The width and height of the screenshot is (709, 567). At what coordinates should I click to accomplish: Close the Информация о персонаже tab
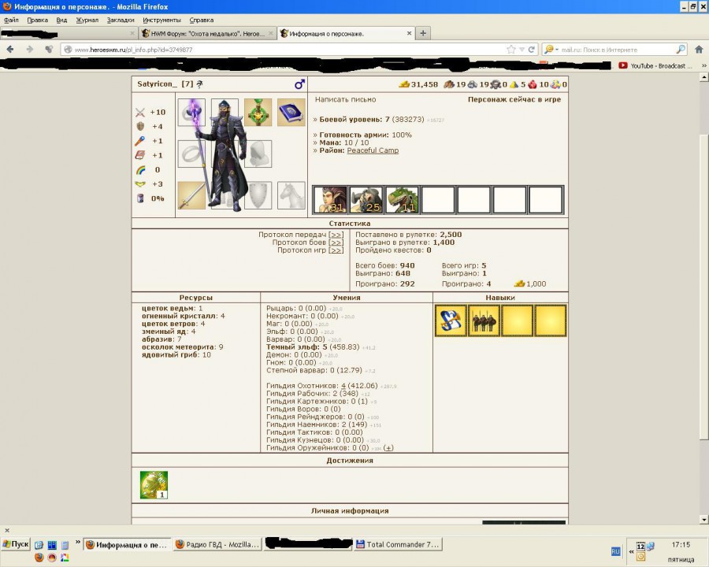(409, 33)
